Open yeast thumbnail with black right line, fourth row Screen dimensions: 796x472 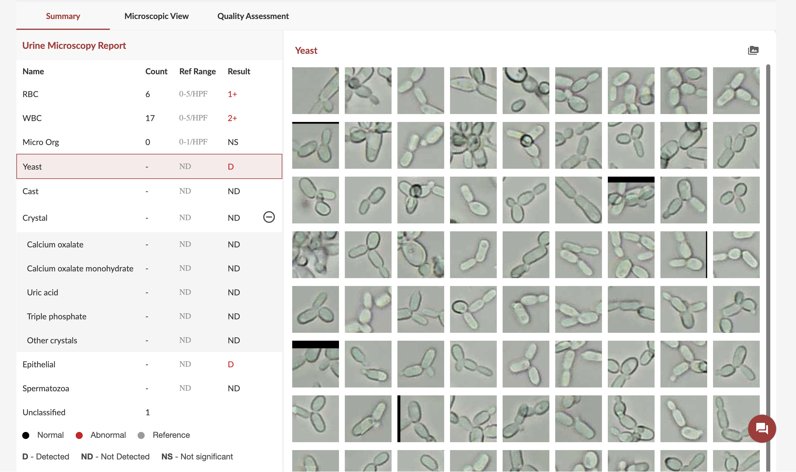(x=683, y=255)
